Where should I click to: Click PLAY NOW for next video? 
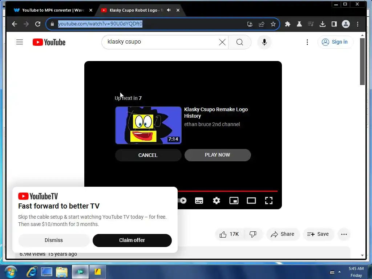[x=218, y=155]
